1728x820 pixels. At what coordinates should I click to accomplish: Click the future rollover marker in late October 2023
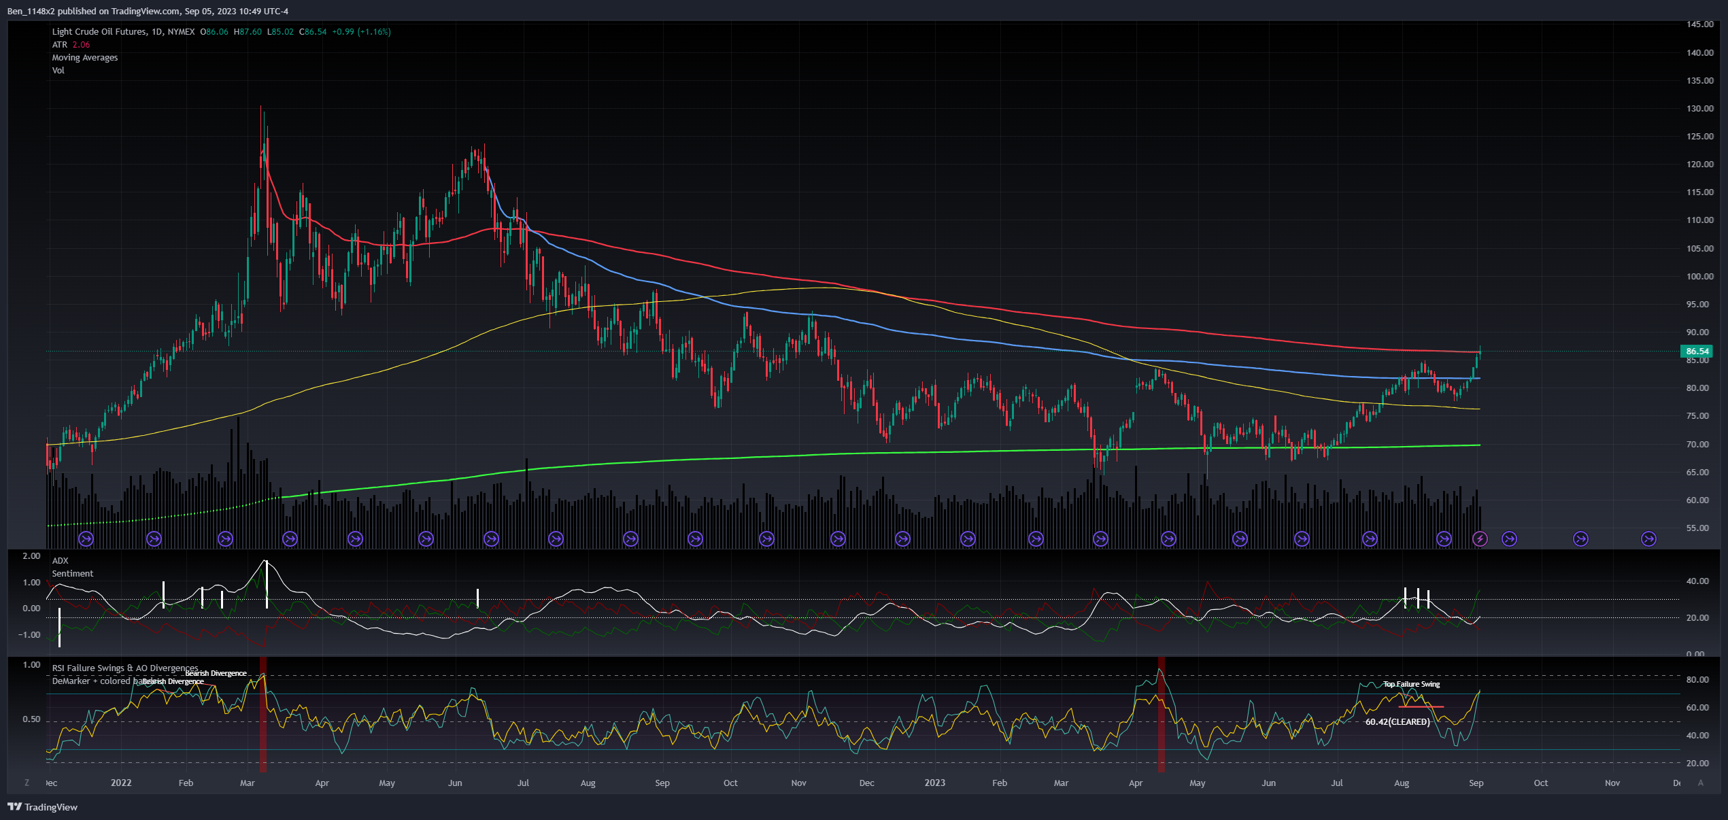[1581, 539]
